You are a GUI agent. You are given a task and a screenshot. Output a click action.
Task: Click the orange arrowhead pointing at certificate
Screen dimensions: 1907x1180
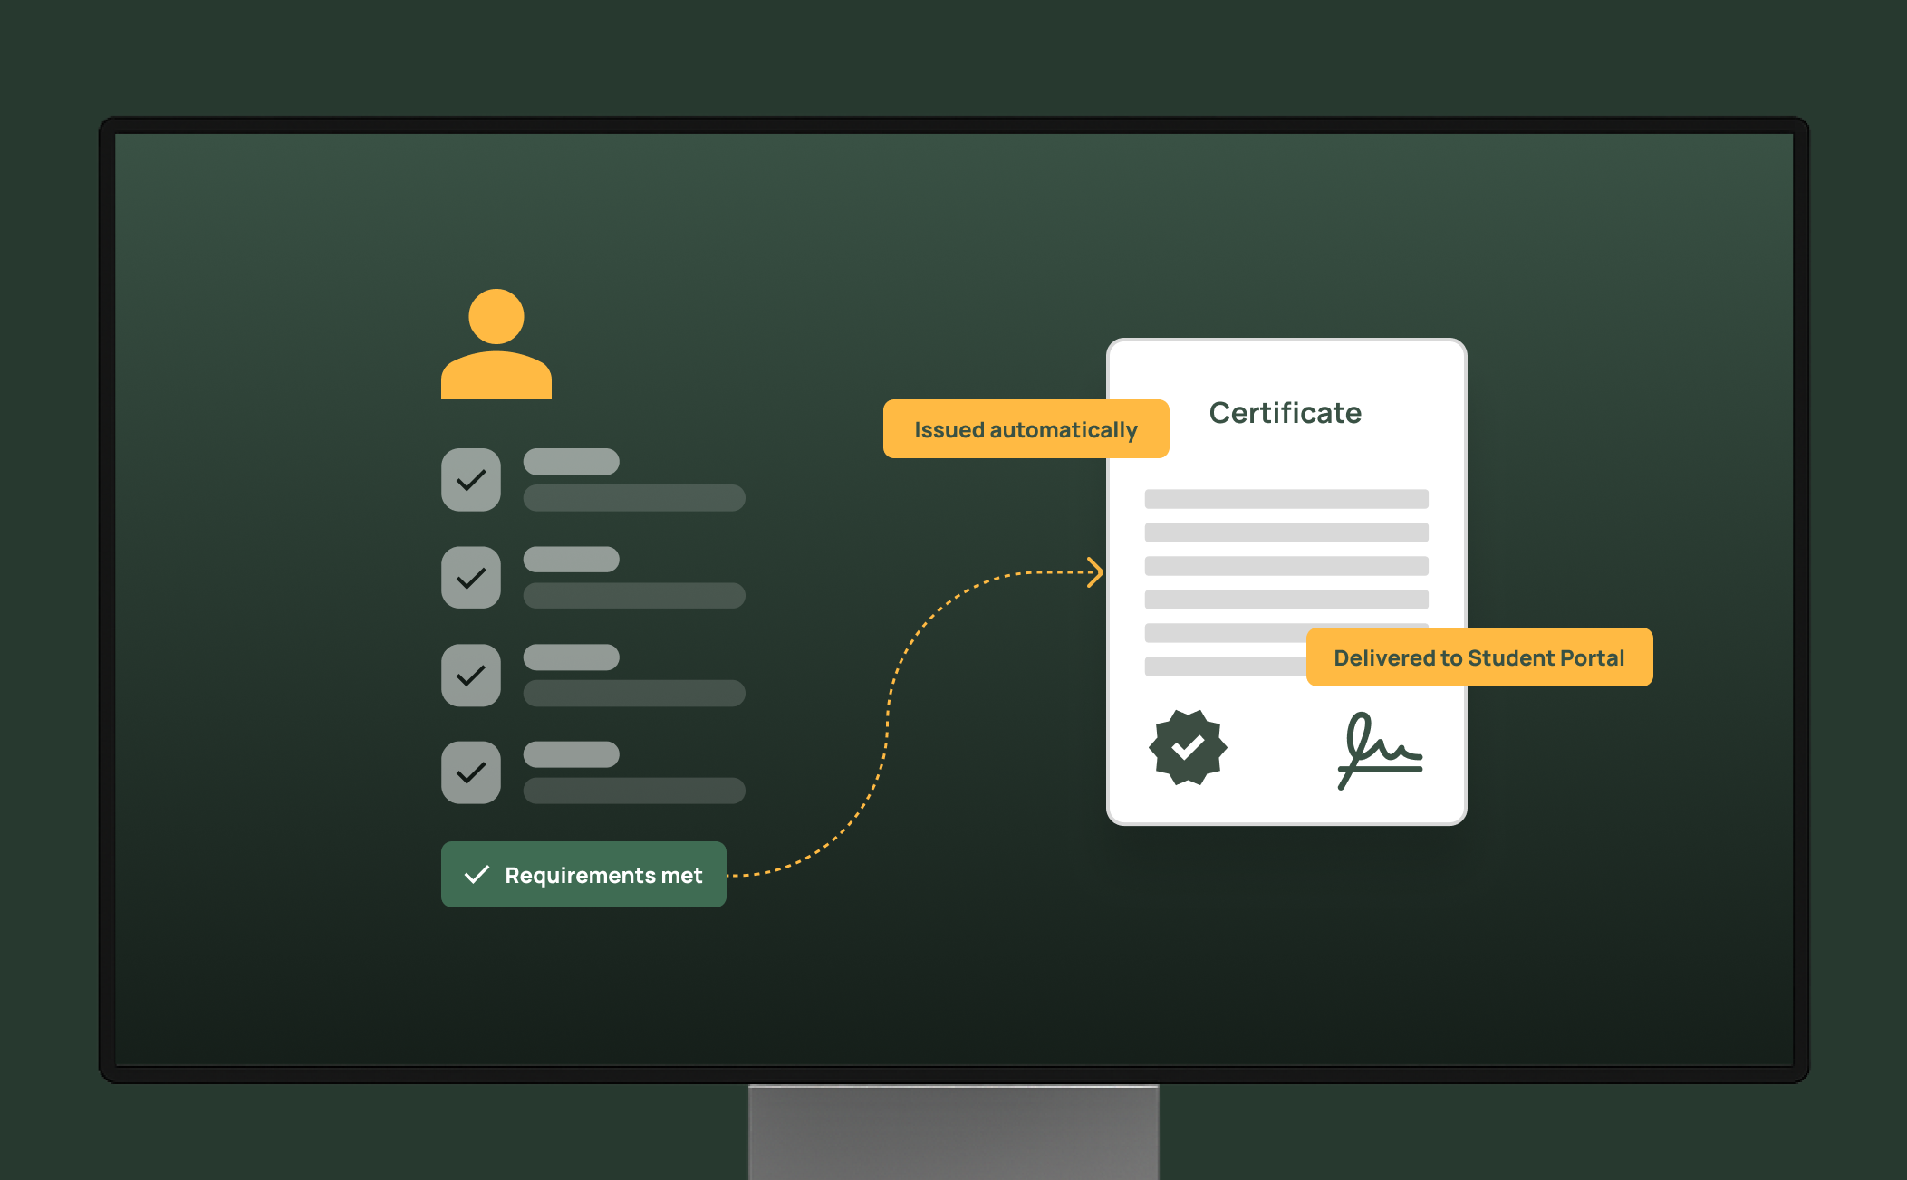[x=1095, y=572]
